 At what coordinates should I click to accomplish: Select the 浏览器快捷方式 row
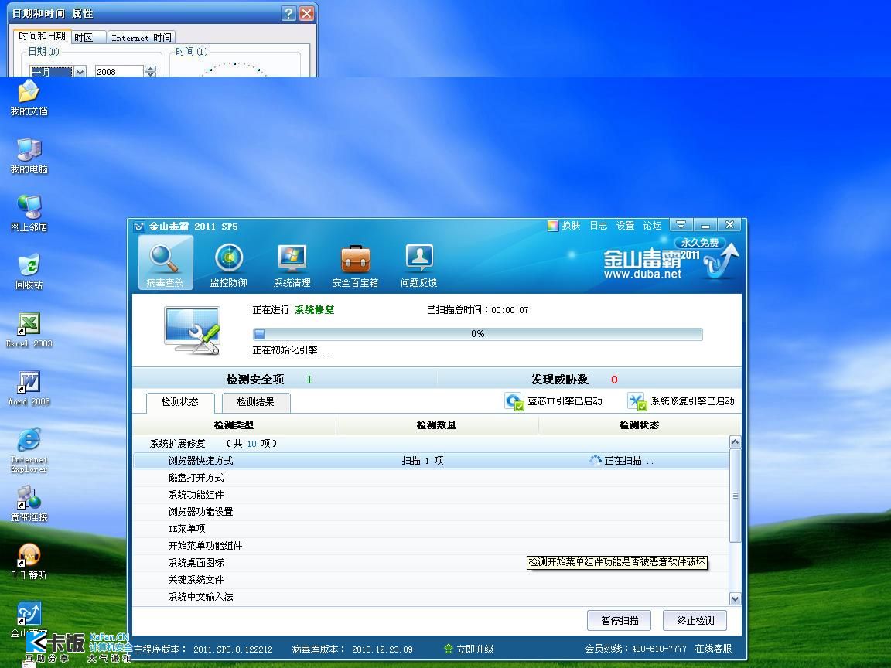click(x=431, y=461)
